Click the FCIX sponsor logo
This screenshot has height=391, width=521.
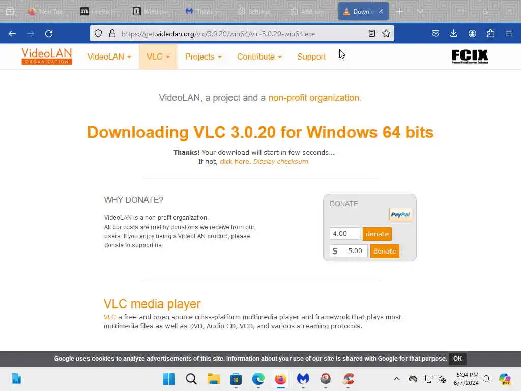coord(470,56)
